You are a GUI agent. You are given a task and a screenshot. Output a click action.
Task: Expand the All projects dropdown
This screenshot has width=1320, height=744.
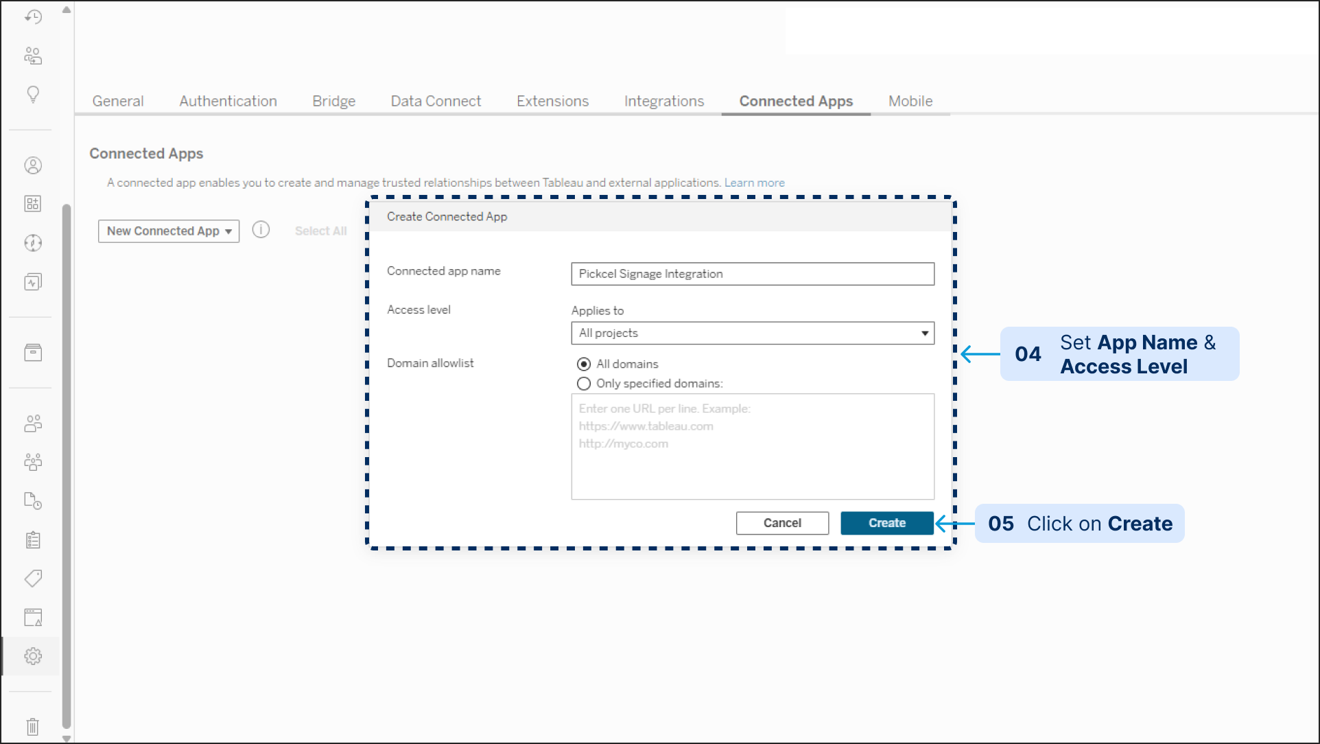click(x=752, y=333)
